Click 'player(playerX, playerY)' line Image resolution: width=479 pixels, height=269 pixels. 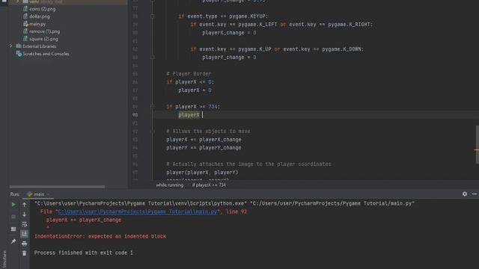tap(202, 173)
